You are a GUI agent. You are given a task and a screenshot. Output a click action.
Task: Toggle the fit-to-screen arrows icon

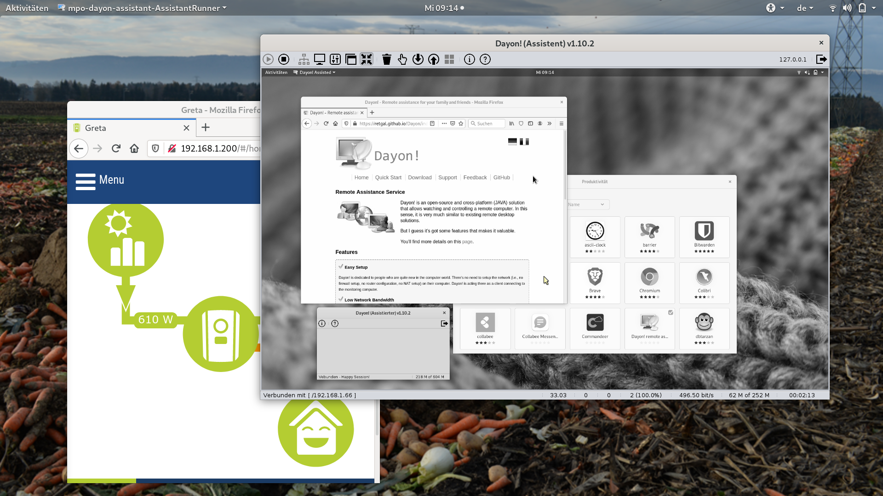click(x=367, y=59)
